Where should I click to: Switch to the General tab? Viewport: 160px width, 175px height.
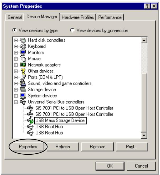(x=15, y=17)
